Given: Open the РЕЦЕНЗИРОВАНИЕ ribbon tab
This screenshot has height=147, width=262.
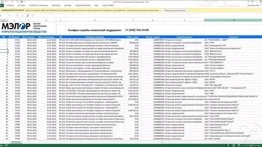Looking at the screenshot, I should tap(83, 5).
